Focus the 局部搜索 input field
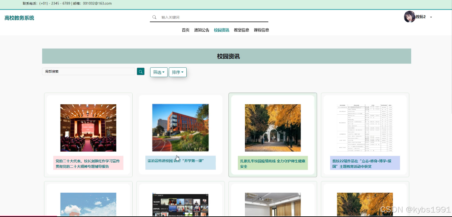 pyautogui.click(x=88, y=72)
